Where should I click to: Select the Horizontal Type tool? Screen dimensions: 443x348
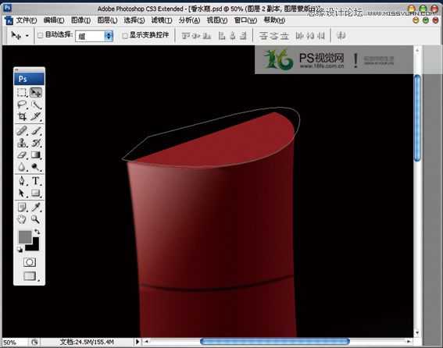click(x=36, y=181)
